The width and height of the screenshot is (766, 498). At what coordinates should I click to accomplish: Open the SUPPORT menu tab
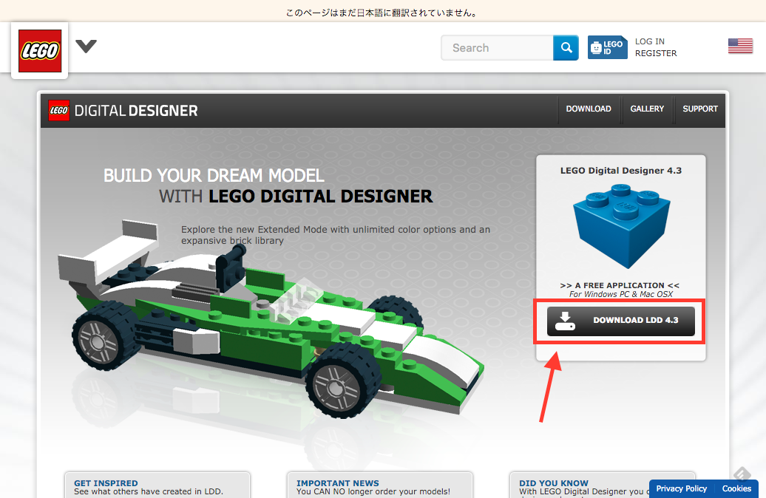pos(700,109)
